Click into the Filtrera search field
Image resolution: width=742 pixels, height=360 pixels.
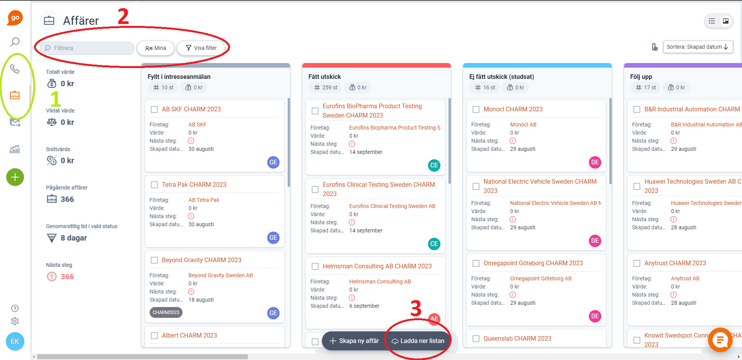tap(87, 48)
